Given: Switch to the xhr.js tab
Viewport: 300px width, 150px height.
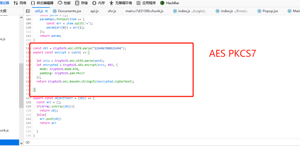Looking at the screenshot, I should 112,11.
